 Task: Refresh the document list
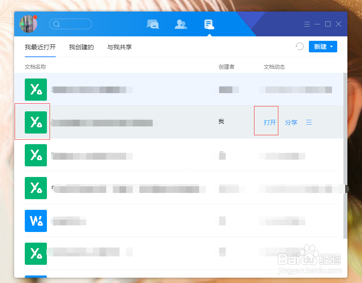click(x=300, y=47)
